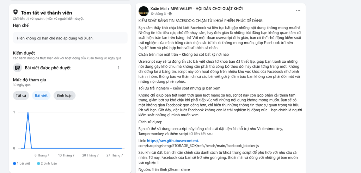
Task: Click the approved posts icon under Kiểm duyệt
Action: 17,68
